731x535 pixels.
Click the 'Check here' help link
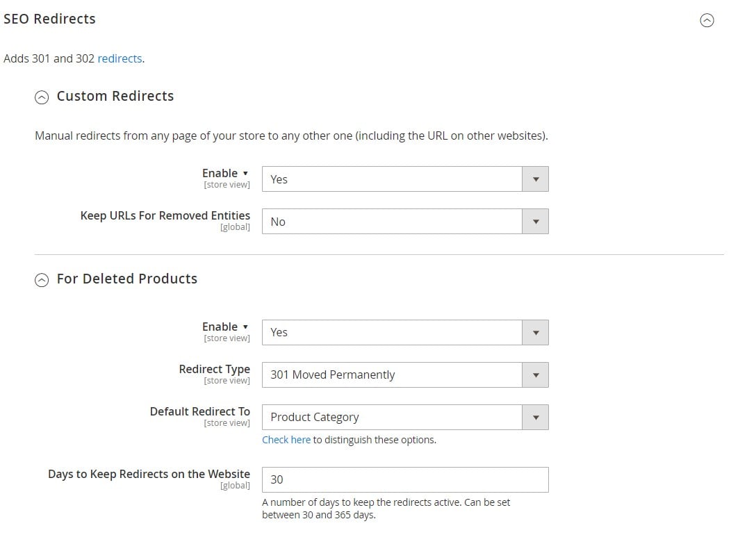click(286, 440)
